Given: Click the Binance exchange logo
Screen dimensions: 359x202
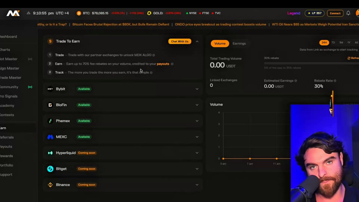Looking at the screenshot, I should tap(50, 185).
